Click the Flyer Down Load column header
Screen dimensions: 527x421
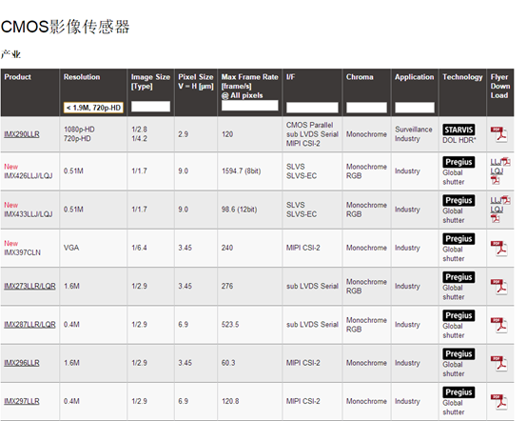(500, 86)
